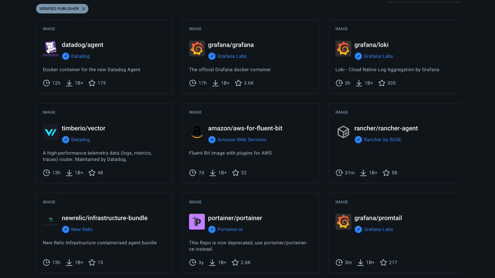The width and height of the screenshot is (495, 278).
Task: Click the New Relic logo on infrastructure-bundle card
Action: [x=51, y=222]
